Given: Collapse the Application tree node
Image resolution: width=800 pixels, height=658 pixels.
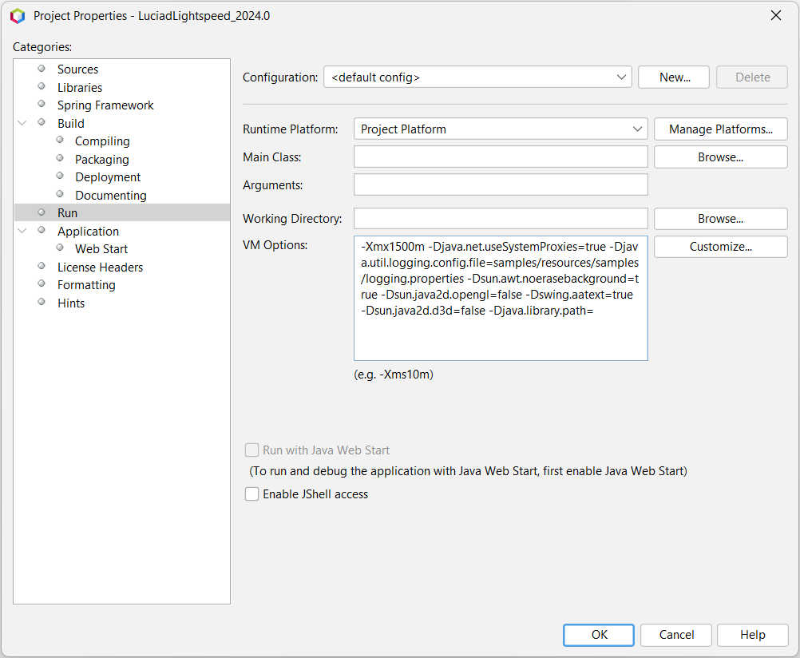Looking at the screenshot, I should [22, 231].
